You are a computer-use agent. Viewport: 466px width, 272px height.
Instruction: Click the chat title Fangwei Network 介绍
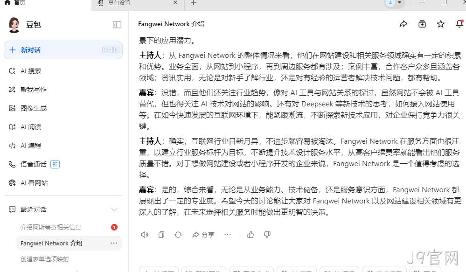click(x=171, y=24)
